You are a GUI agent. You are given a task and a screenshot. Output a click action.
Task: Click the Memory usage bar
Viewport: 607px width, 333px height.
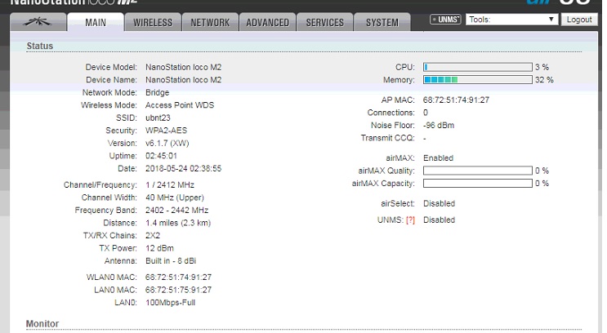478,80
